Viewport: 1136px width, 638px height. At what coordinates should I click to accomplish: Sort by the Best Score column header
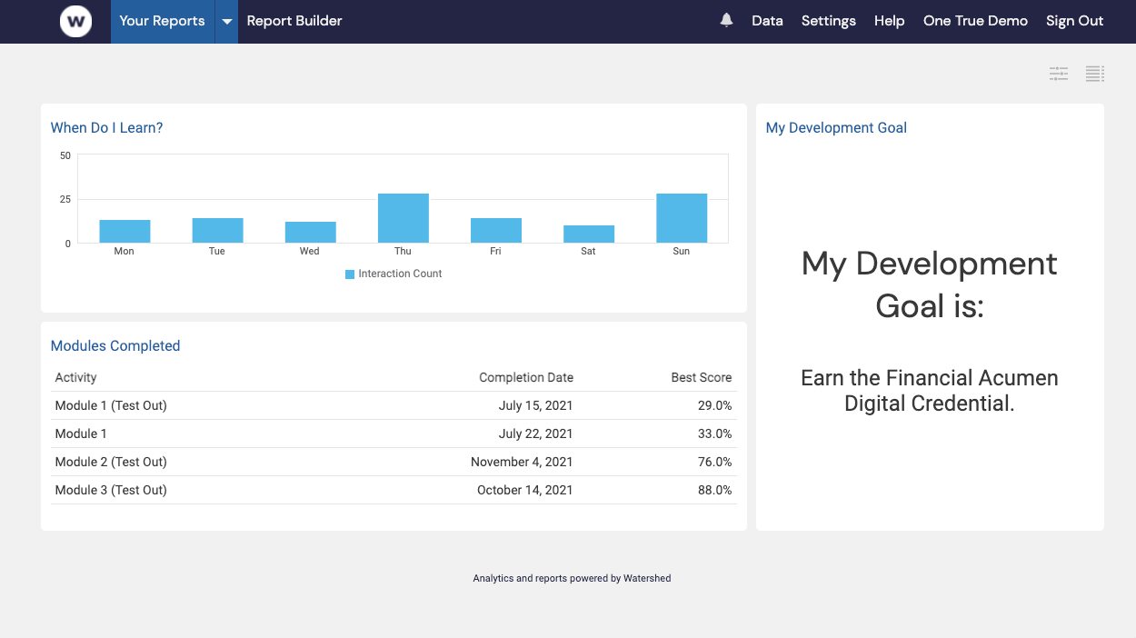(700, 377)
